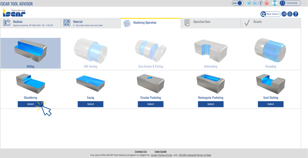Click the Circular Pocketing label text

point(151,98)
